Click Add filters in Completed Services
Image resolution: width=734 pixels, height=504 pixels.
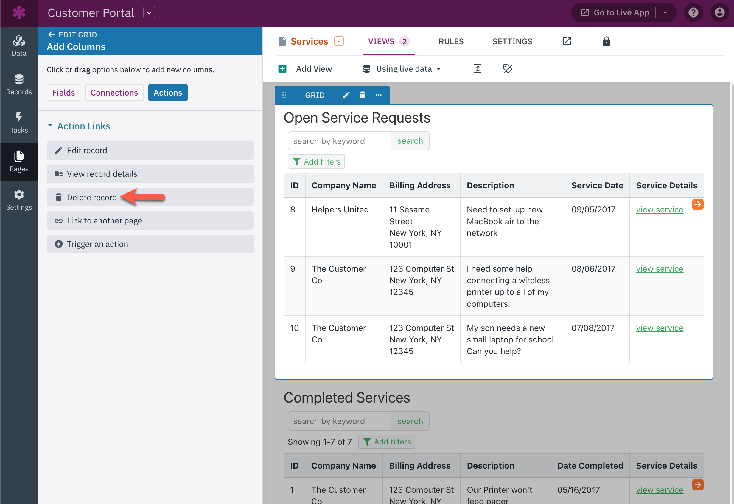tap(387, 442)
